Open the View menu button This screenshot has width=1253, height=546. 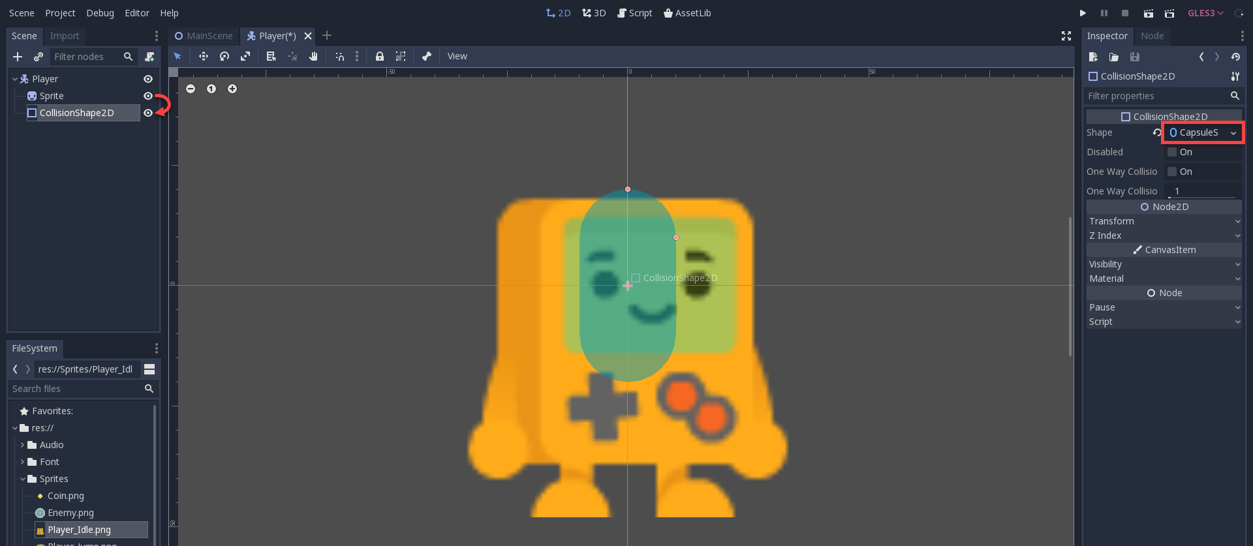(x=457, y=56)
